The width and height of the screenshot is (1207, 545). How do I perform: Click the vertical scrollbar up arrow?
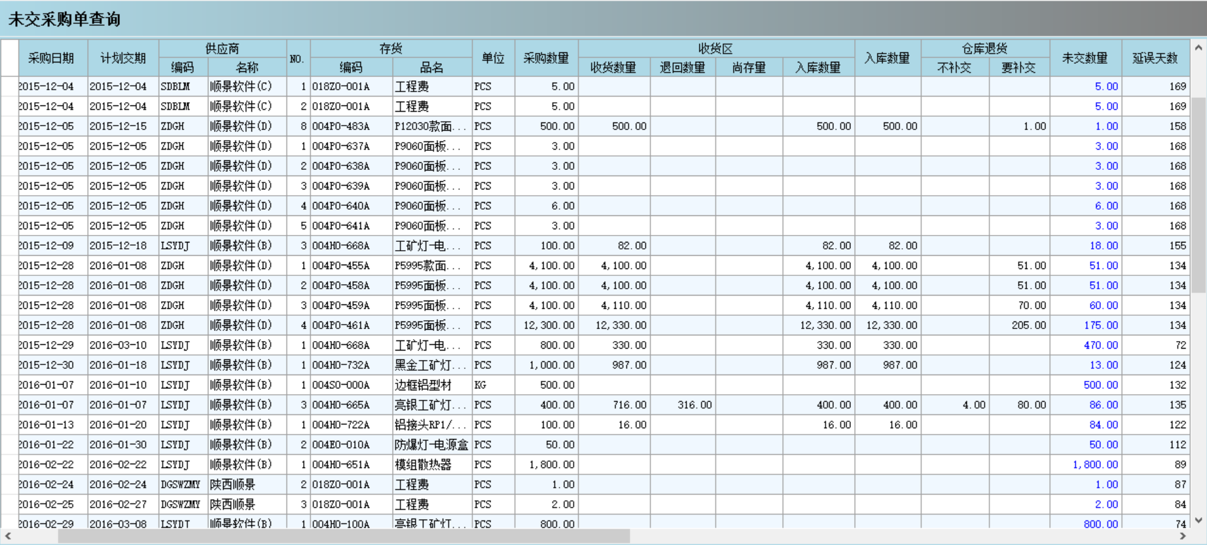coord(1198,47)
